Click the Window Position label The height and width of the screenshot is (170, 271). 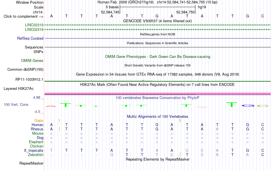pyautogui.click(x=30, y=2)
